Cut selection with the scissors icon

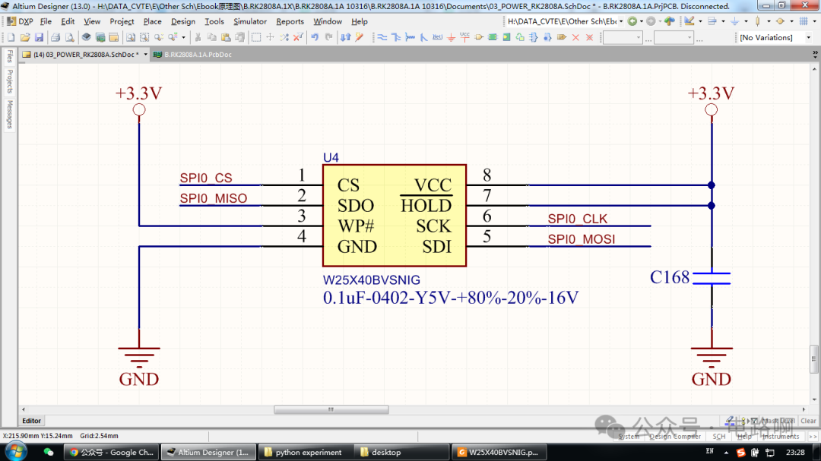coord(198,38)
